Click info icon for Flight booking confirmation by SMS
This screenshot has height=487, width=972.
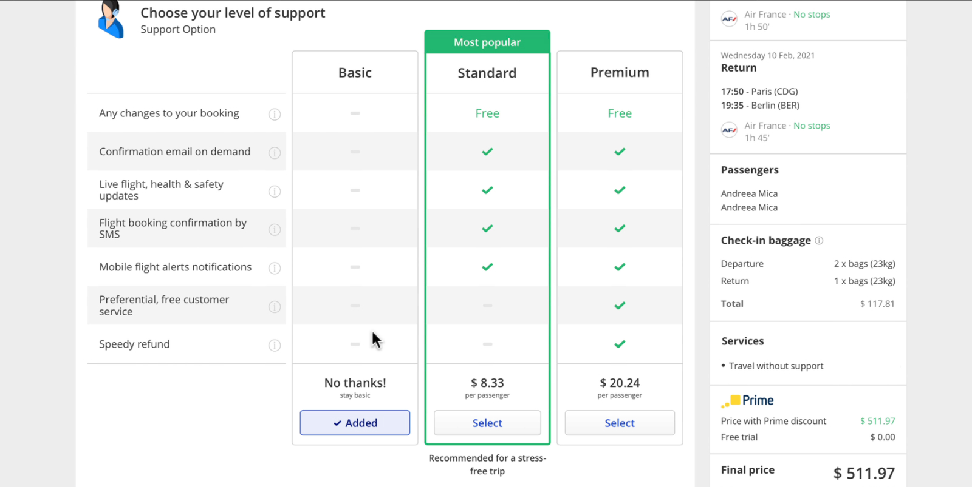(275, 230)
